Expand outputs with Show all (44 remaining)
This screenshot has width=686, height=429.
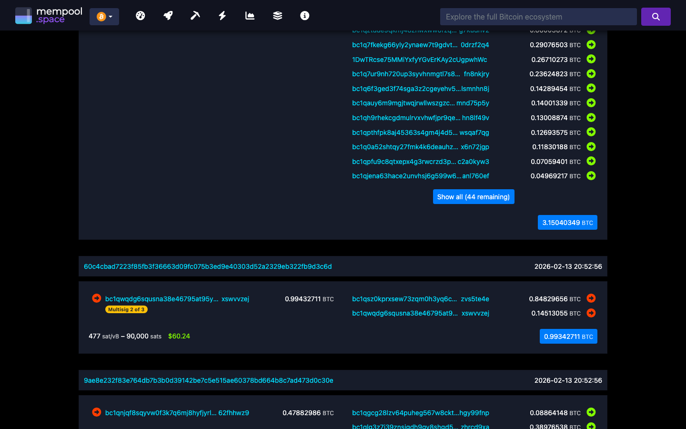(474, 196)
